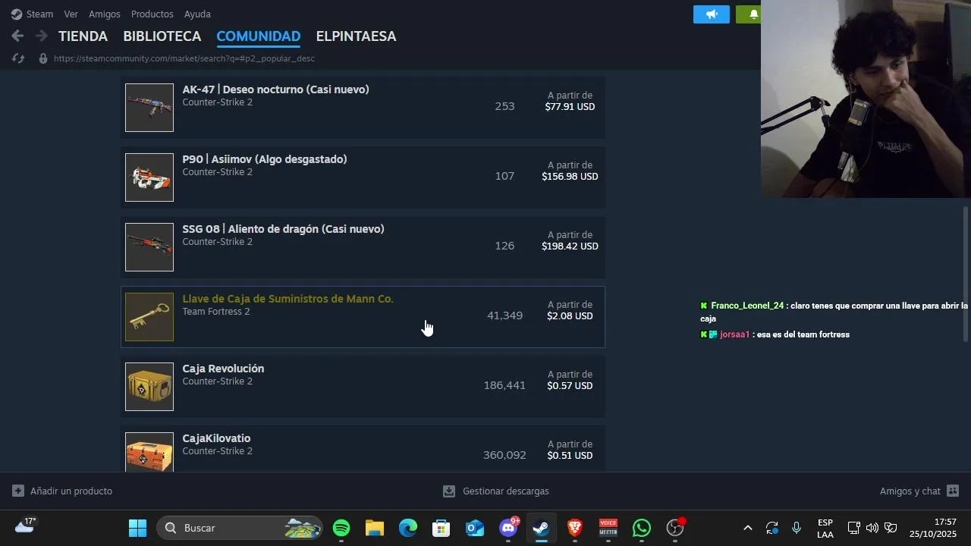Switch to the TIENDA tab
The height and width of the screenshot is (546, 971).
point(83,36)
